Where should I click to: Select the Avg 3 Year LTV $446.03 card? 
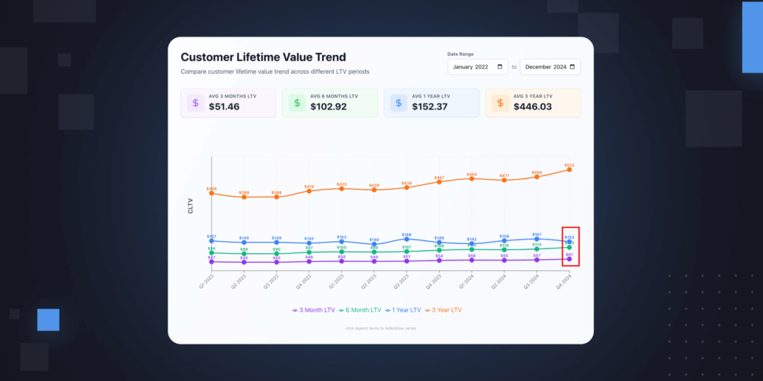pos(533,103)
